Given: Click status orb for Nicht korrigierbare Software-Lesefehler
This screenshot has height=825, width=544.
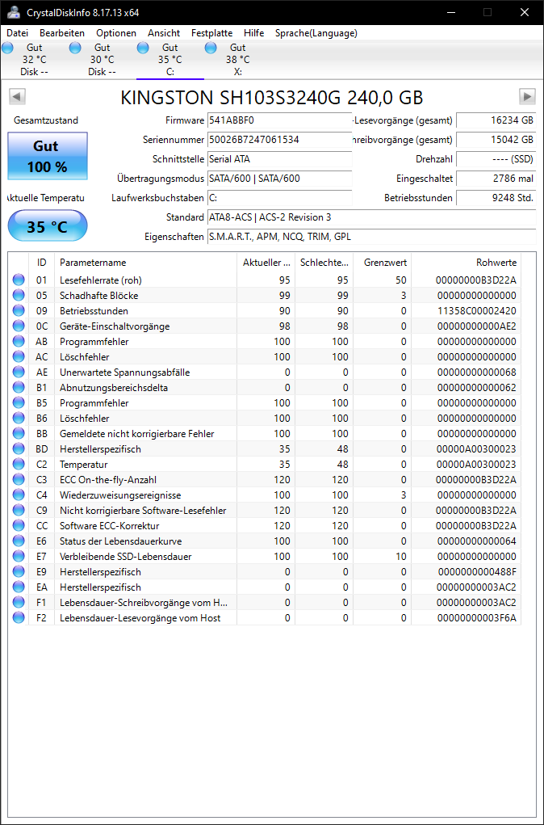Looking at the screenshot, I should point(19,511).
